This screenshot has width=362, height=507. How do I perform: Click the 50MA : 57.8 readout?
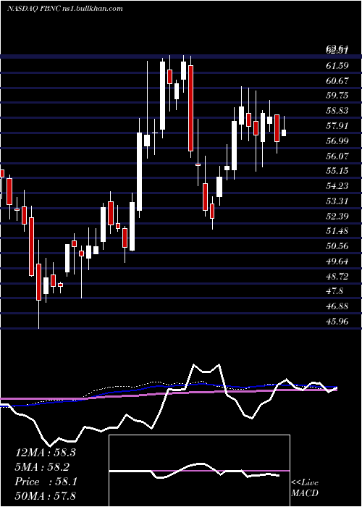coord(46,495)
